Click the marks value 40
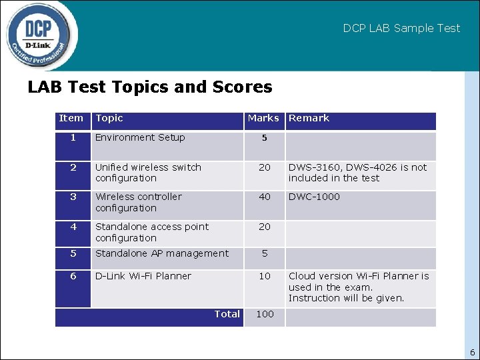Screen dimensions: 480x360 tap(265, 197)
